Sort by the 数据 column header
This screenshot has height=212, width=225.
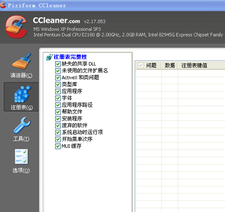[x=170, y=65]
